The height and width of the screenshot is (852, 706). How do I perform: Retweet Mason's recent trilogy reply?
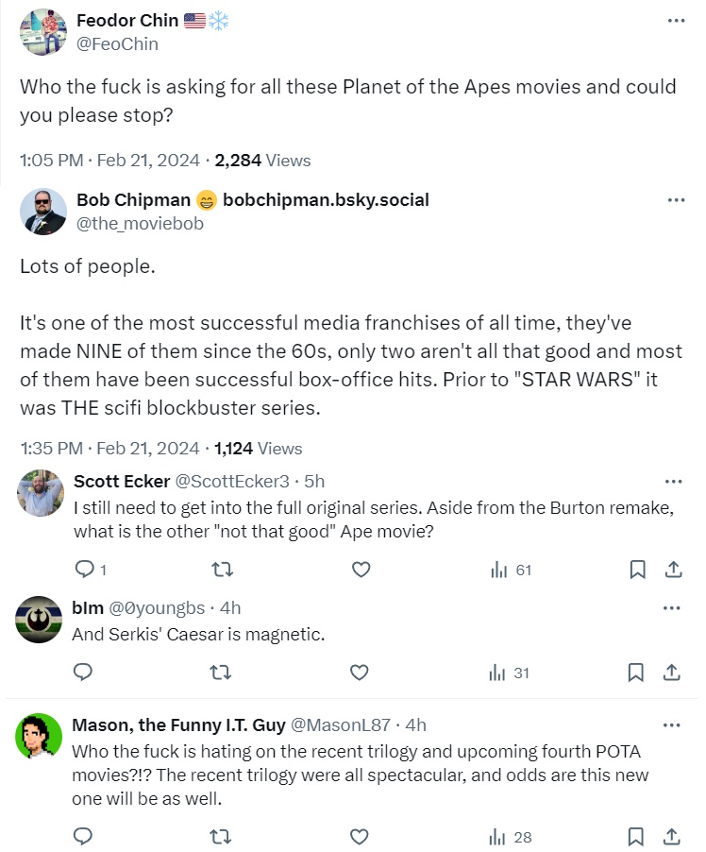221,836
